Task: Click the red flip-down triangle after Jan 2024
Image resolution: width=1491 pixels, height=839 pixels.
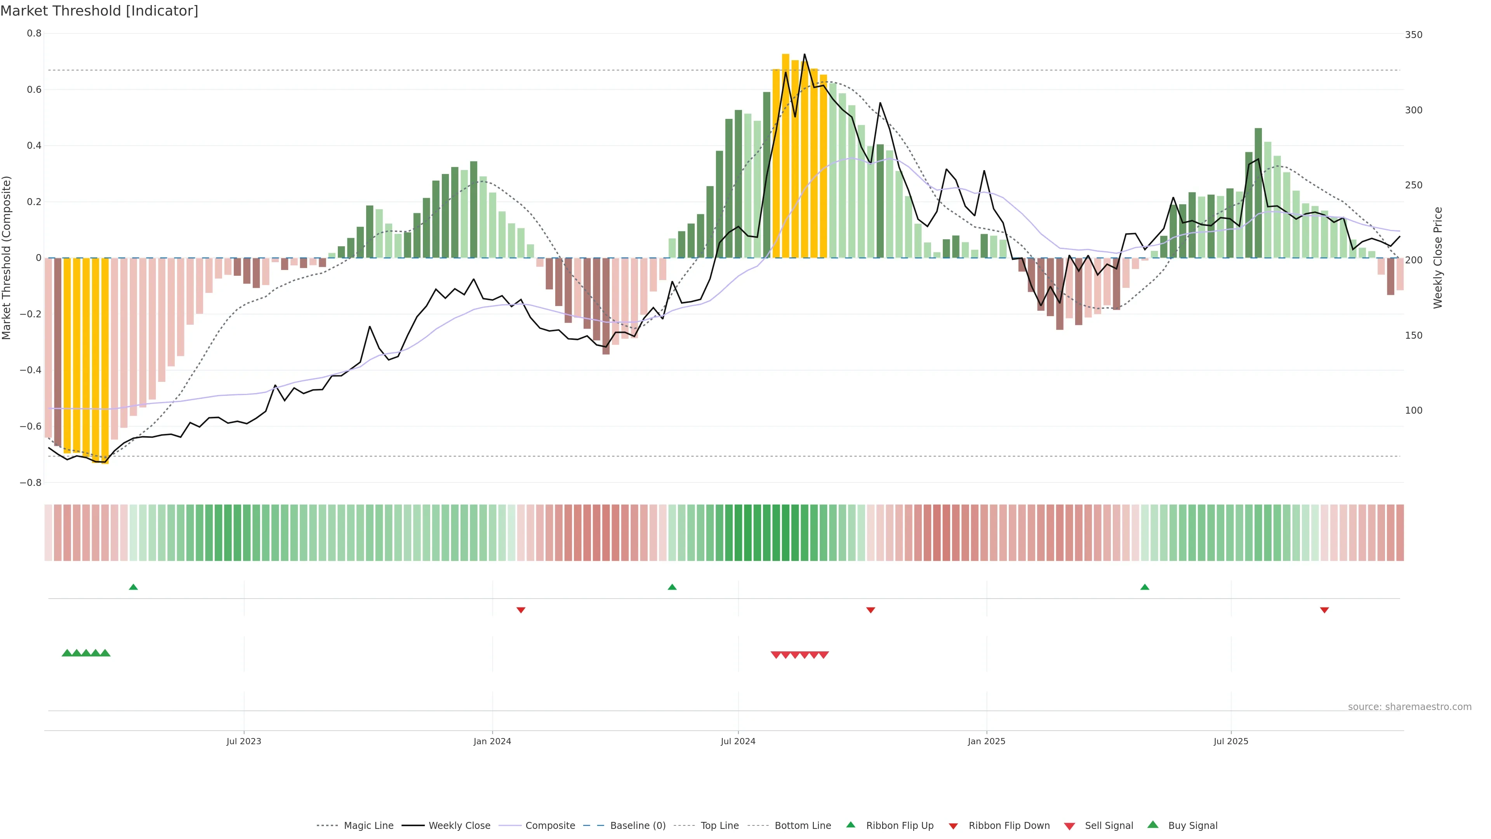Action: 521,610
